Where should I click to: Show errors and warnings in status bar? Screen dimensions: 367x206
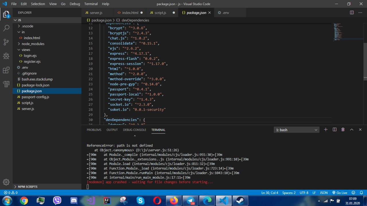tap(11, 193)
